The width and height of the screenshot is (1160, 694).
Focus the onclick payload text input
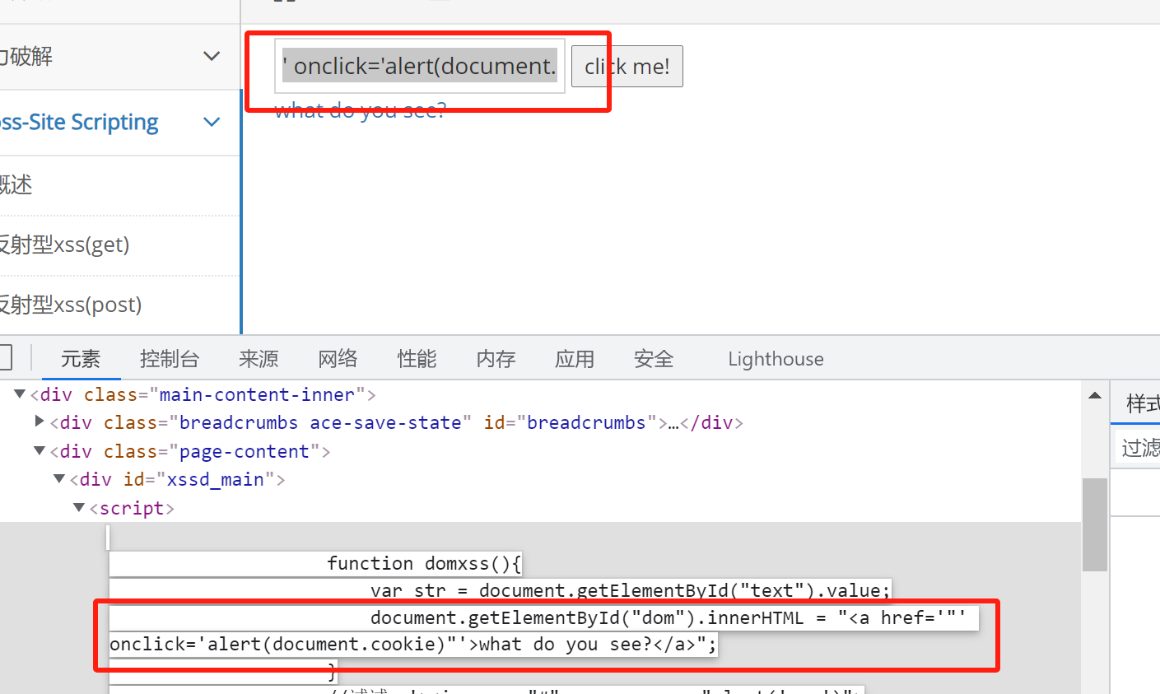pos(419,66)
